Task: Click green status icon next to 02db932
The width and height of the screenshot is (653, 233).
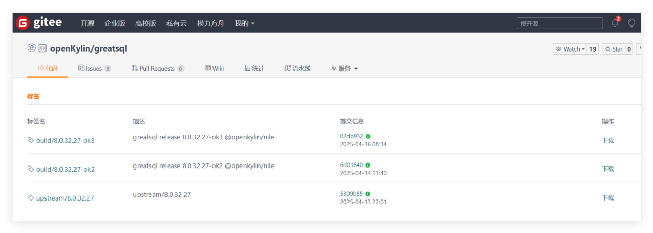Action: pos(368,136)
